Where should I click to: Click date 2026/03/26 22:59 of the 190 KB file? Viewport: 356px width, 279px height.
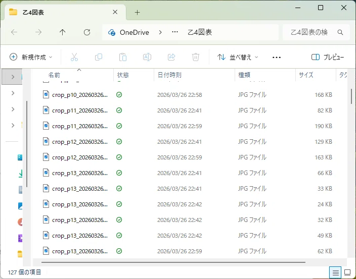coord(180,126)
